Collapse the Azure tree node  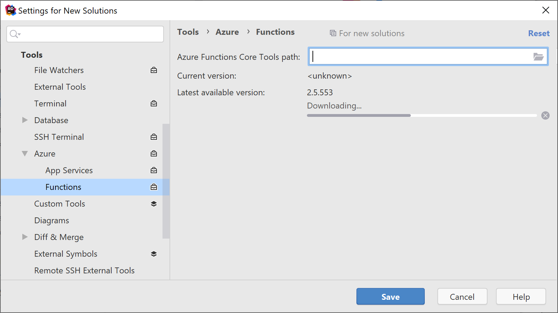point(25,154)
